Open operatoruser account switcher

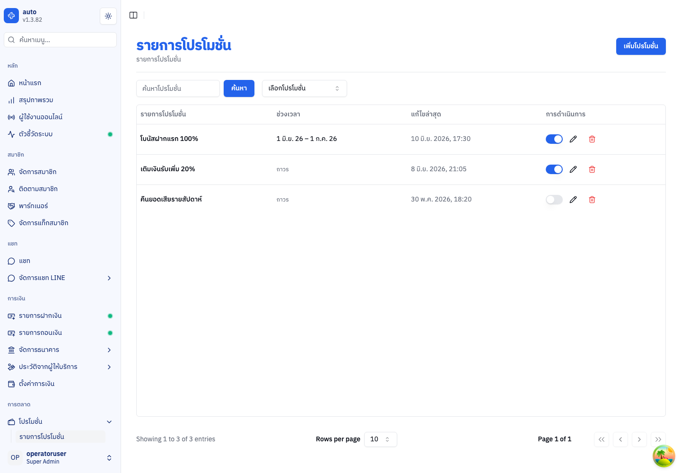(x=60, y=457)
